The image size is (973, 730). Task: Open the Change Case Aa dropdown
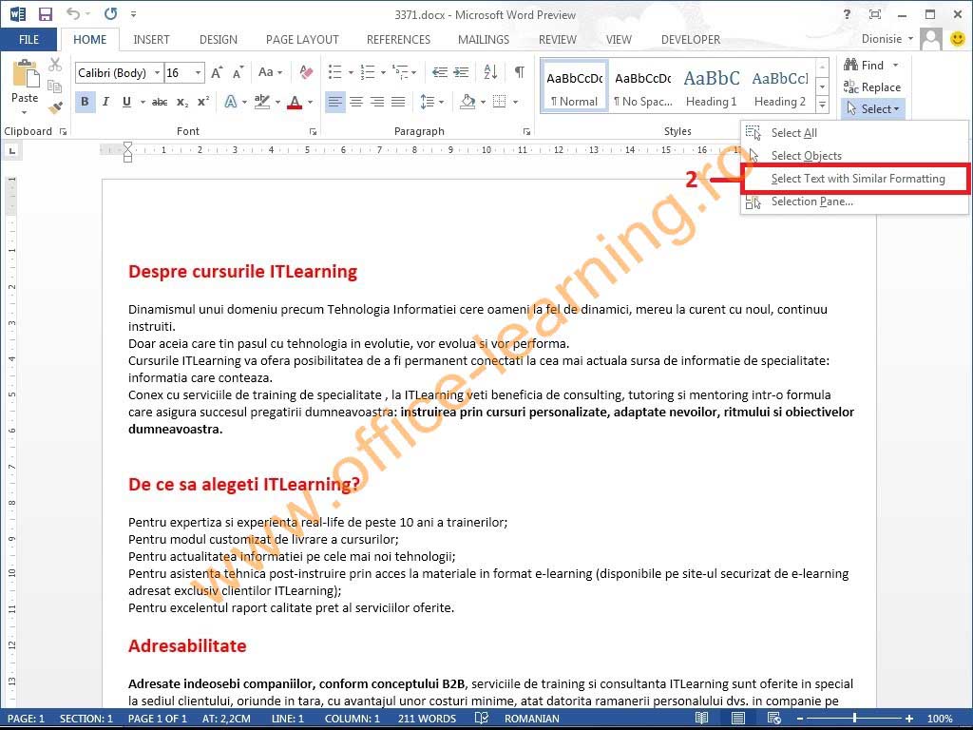(x=270, y=72)
